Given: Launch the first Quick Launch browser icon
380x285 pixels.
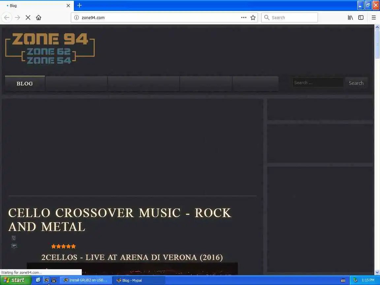Looking at the screenshot, I should pos(38,280).
